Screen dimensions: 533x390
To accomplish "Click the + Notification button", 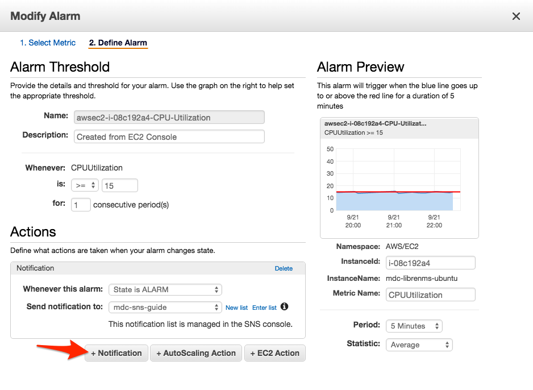I will click(116, 353).
